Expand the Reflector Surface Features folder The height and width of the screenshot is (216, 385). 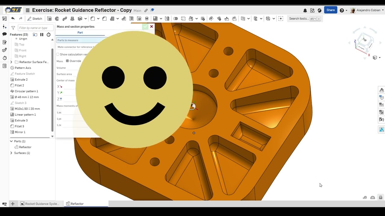pyautogui.click(x=11, y=62)
